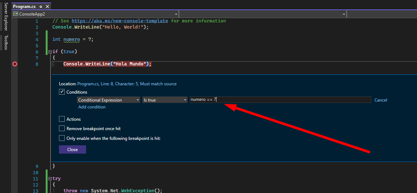Screen dimensions: 417x193
Task: Click the red breakpoint glyph on line 8
Action: coord(15,64)
